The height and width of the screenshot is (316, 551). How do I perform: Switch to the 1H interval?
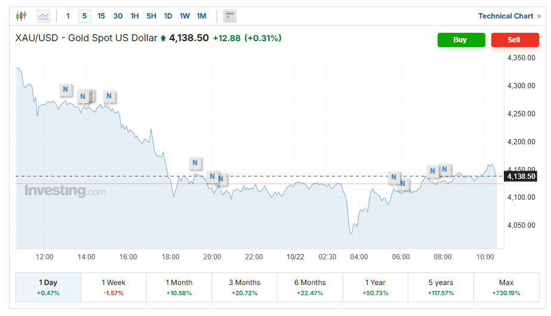click(x=134, y=16)
